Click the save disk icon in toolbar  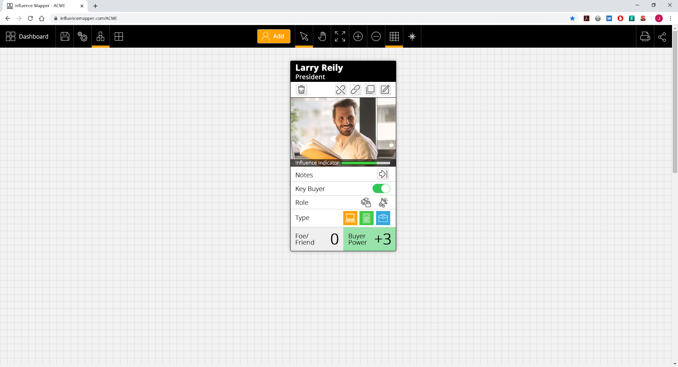point(65,36)
